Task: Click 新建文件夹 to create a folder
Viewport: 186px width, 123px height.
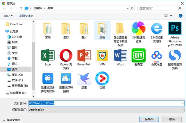Action: [x=26, y=16]
